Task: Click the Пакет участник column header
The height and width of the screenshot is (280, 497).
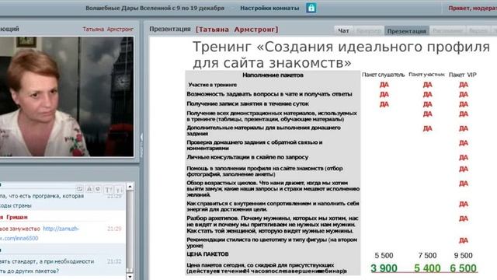Action: [426, 75]
